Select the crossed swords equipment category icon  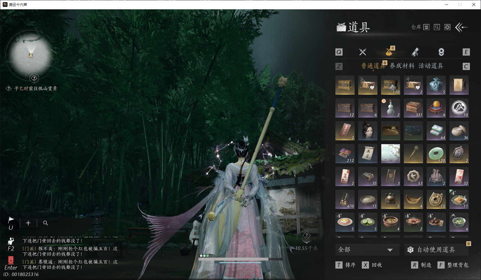click(363, 52)
